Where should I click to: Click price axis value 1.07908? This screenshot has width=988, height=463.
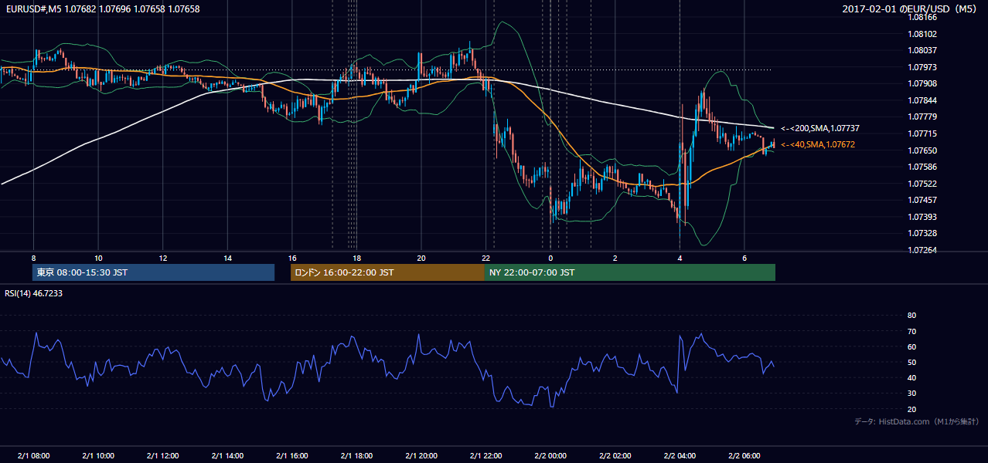(922, 83)
